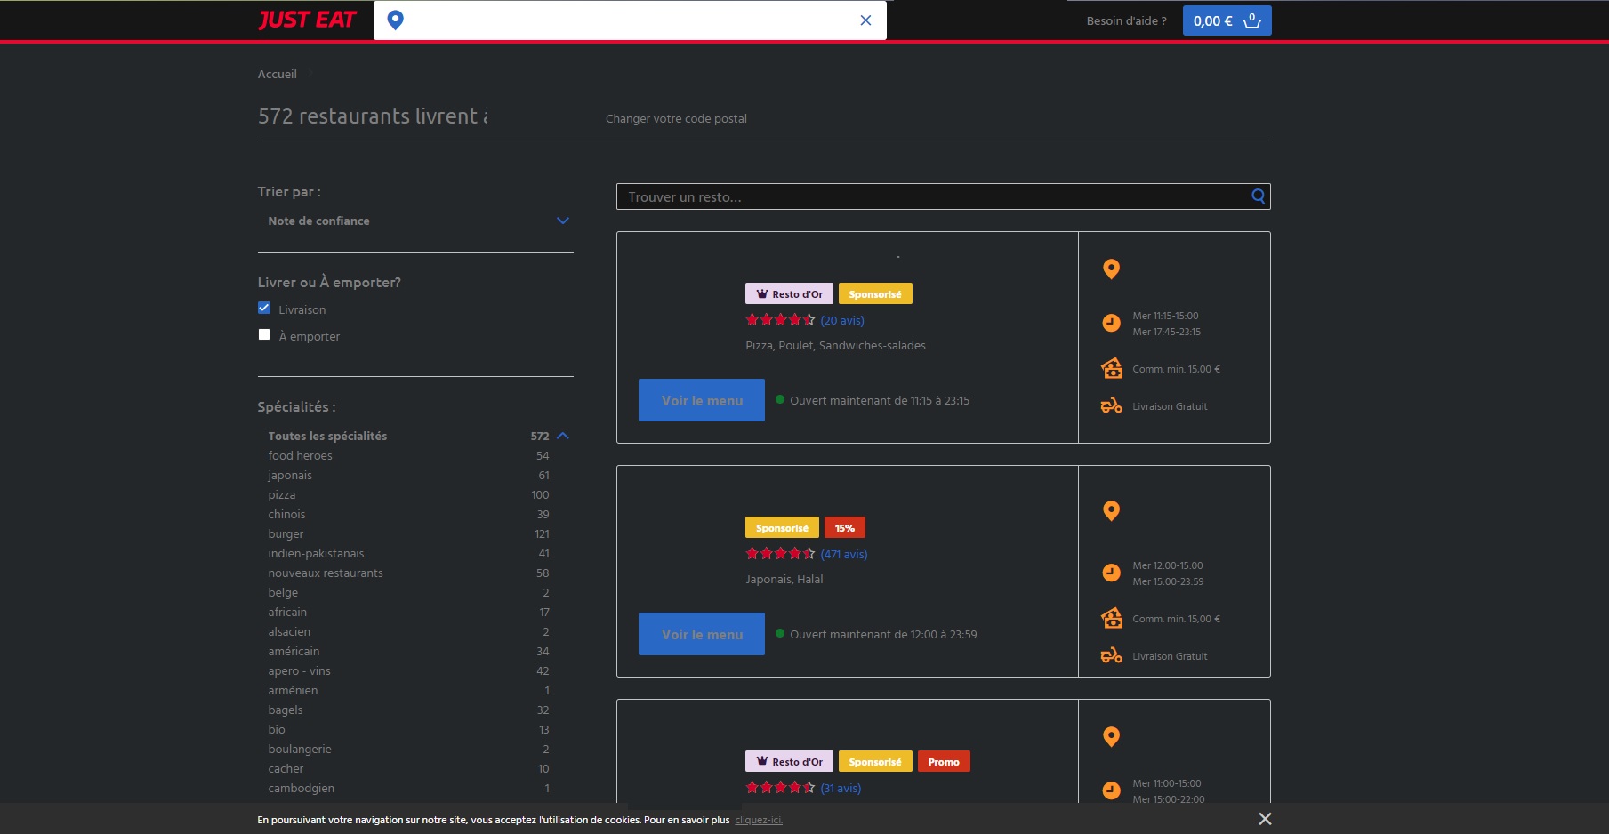Click the Resto d'Or badge above 31 avis
Viewport: 1609px width, 834px height.
pyautogui.click(x=789, y=761)
